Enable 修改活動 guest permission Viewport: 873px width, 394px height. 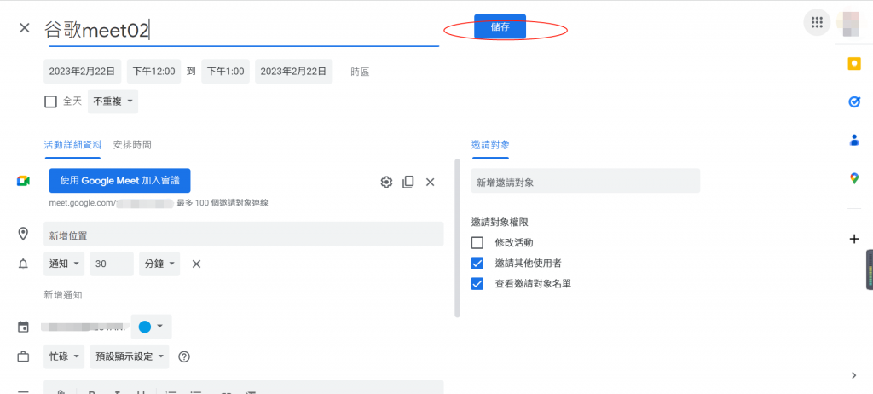coord(477,243)
